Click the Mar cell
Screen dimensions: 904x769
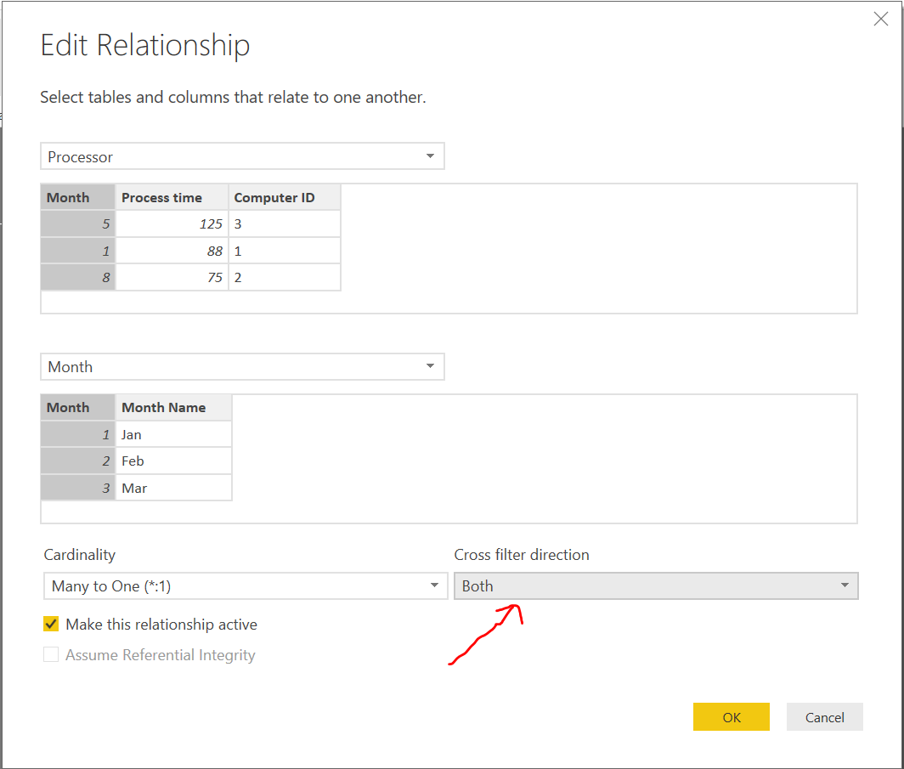pyautogui.click(x=173, y=489)
